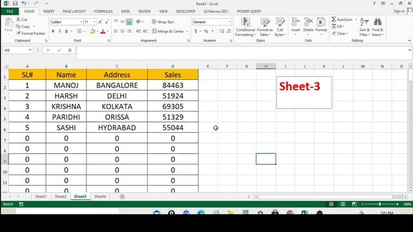Open the Borders icon
Viewport: 413px width, 232px height.
[79, 32]
